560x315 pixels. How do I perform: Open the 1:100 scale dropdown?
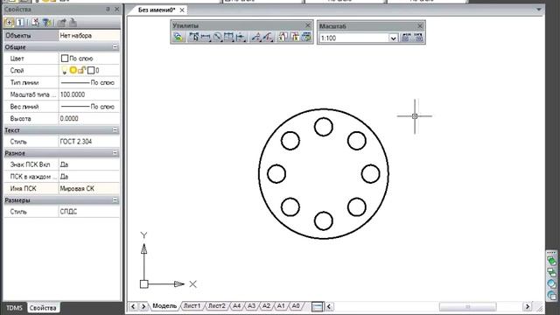click(393, 38)
